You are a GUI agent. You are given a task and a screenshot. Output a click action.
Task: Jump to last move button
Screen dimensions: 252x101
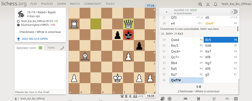227,99
